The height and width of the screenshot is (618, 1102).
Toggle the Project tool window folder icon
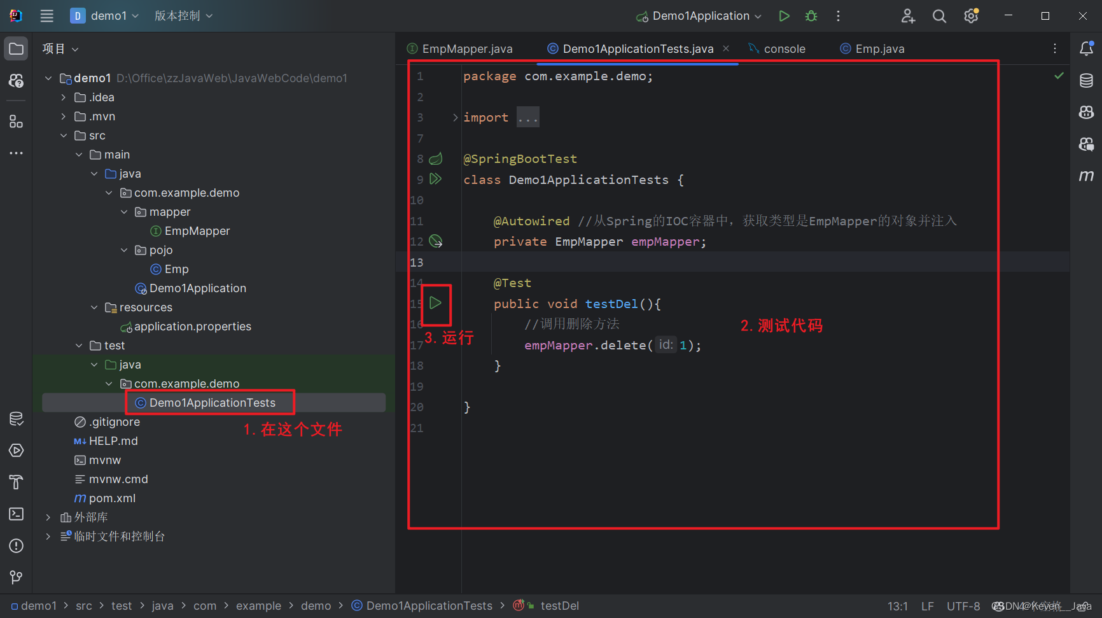pos(16,49)
